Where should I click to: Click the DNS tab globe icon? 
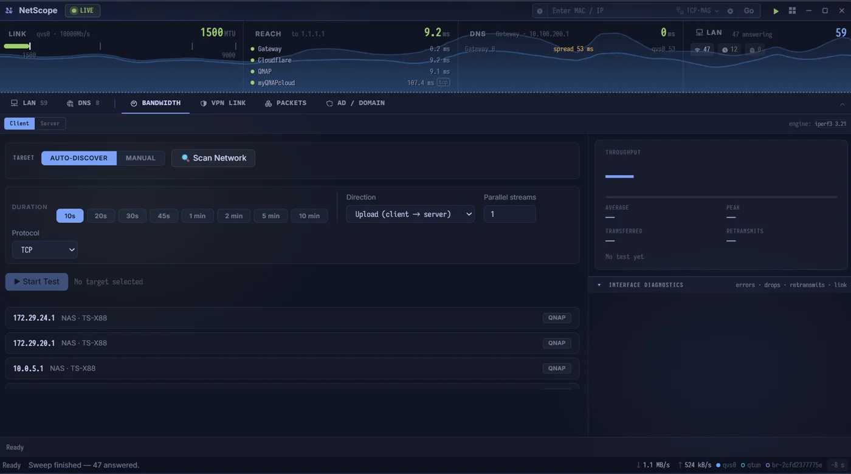(x=70, y=103)
